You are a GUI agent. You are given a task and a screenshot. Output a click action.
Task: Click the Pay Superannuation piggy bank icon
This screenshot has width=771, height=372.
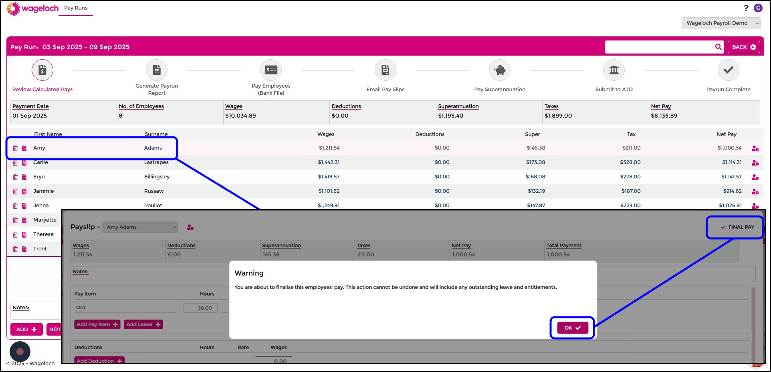click(x=499, y=70)
